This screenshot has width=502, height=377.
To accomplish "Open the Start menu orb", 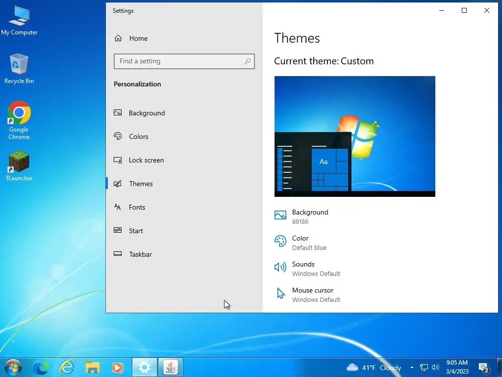I will pyautogui.click(x=13, y=367).
